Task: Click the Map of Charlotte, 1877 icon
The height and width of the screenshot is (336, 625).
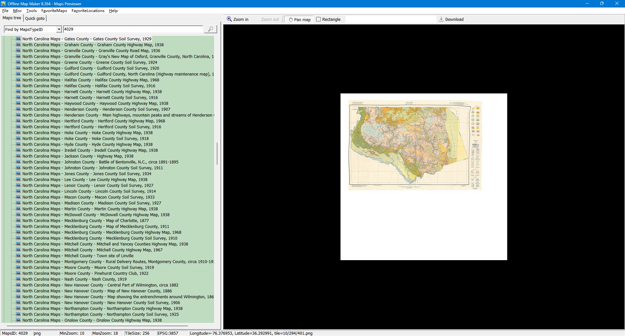Action: [x=18, y=221]
